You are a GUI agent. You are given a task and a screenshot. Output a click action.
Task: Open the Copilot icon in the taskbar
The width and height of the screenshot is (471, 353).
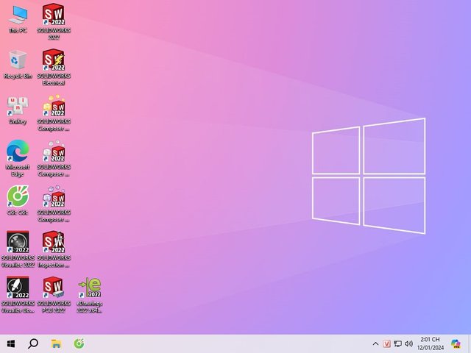pyautogui.click(x=456, y=344)
